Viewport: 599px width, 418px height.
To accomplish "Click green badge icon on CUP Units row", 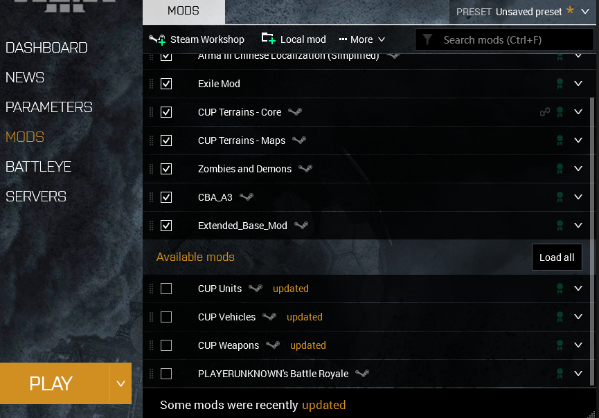I will pos(560,289).
